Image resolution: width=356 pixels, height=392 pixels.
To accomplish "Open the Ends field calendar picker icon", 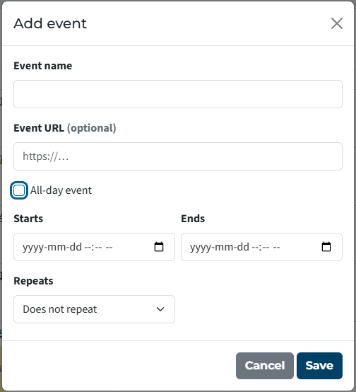I will 326,247.
